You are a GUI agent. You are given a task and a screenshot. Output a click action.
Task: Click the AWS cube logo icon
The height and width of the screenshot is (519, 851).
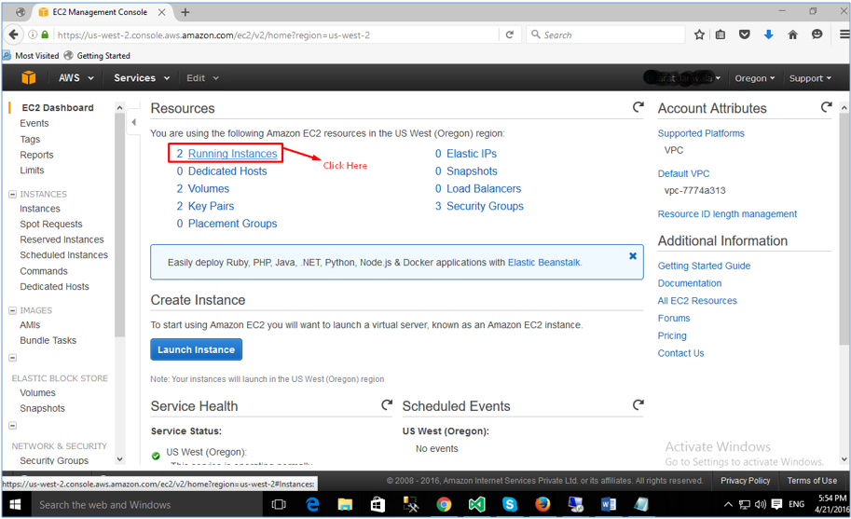click(x=29, y=77)
